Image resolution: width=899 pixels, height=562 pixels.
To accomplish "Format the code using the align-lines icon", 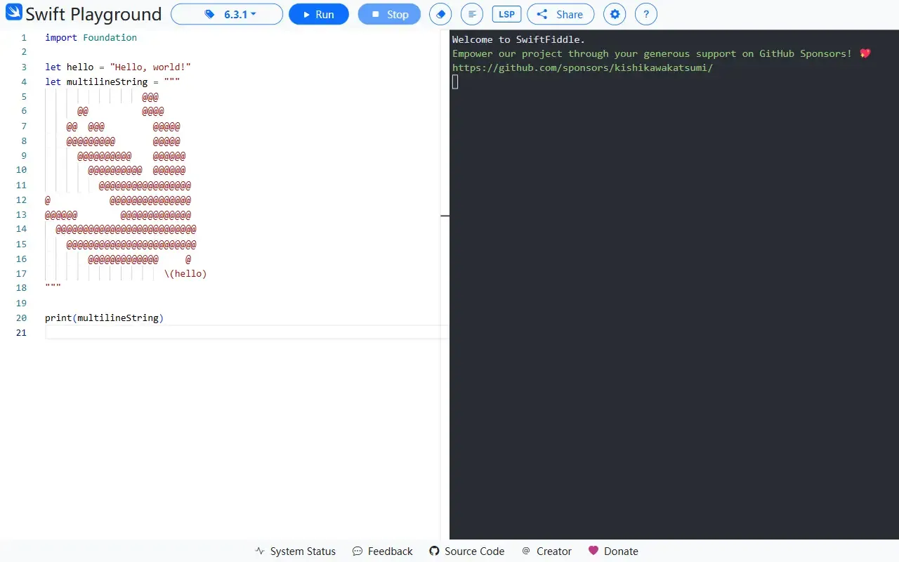I will tap(473, 14).
